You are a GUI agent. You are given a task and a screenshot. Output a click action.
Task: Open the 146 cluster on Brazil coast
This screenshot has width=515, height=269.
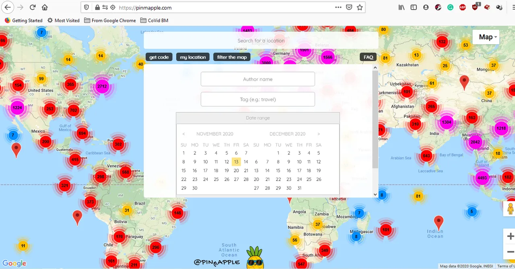[177, 213]
